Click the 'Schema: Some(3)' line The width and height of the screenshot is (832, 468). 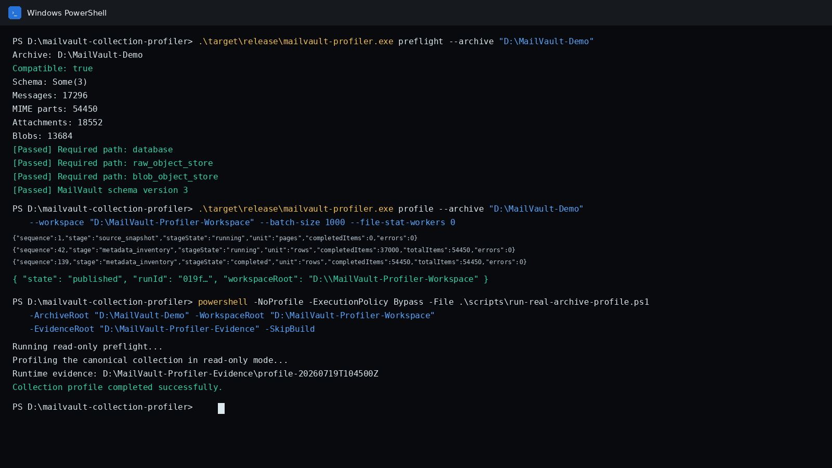[x=50, y=82]
